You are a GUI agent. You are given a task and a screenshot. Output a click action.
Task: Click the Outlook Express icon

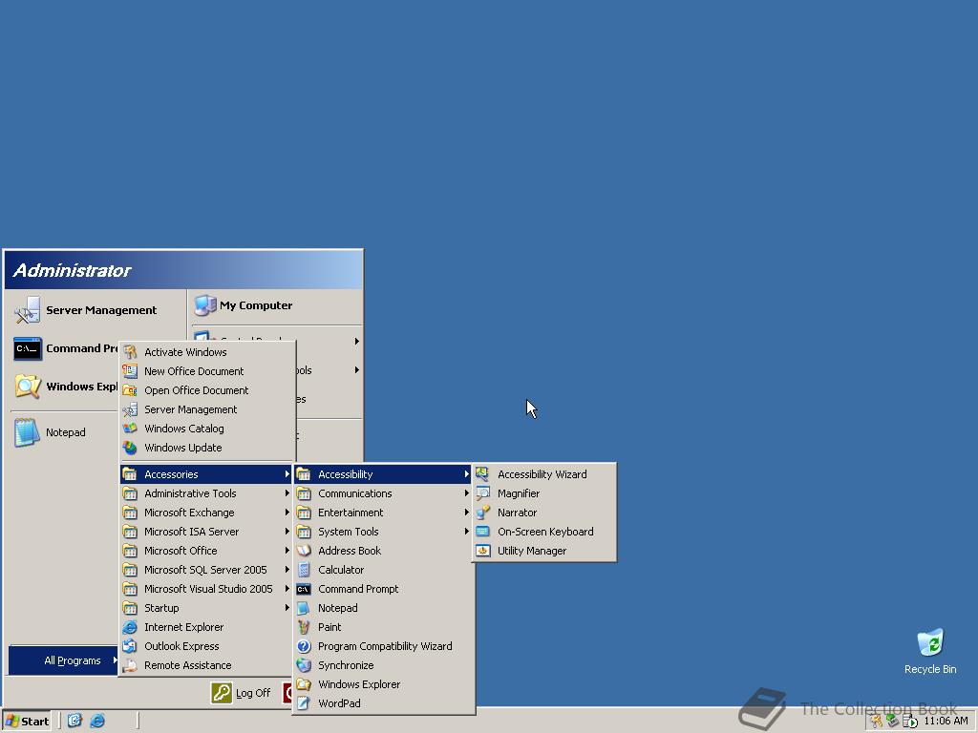pos(130,646)
